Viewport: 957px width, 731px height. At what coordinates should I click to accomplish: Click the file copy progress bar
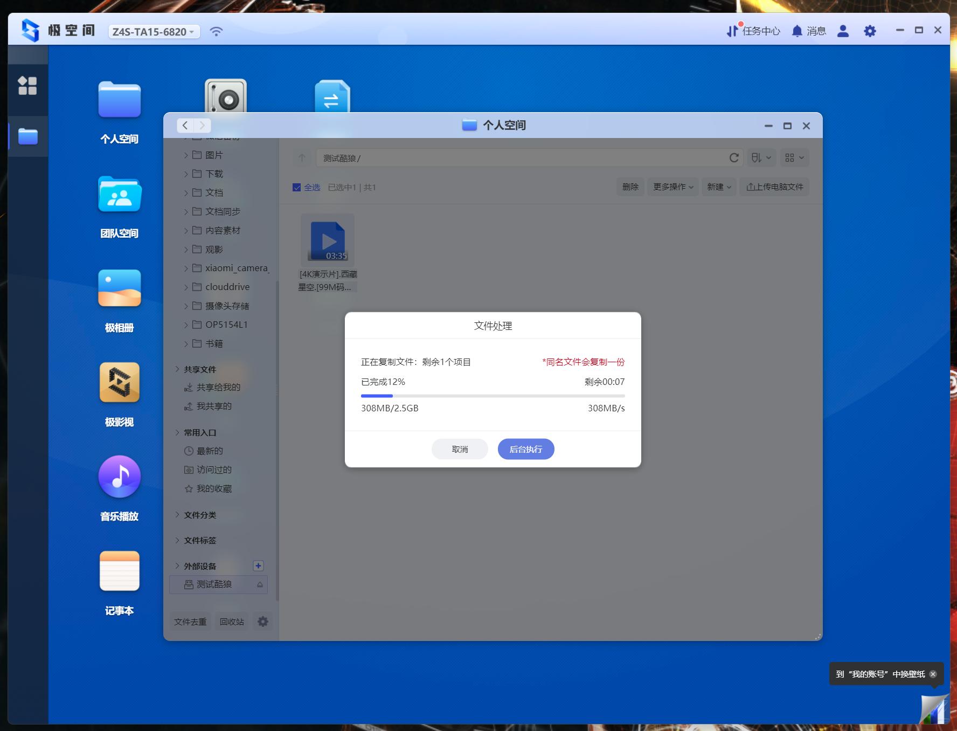coord(493,396)
